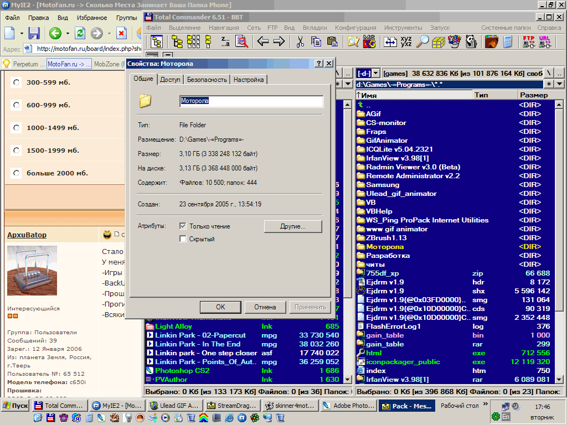Create a new page with MyIE2 blank-page icon
Screen dimensions: 567x425
[9, 33]
